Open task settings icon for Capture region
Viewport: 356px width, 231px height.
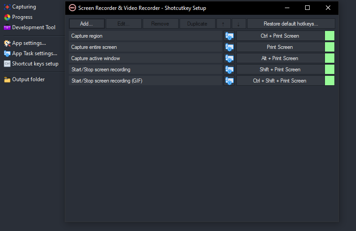coord(229,36)
